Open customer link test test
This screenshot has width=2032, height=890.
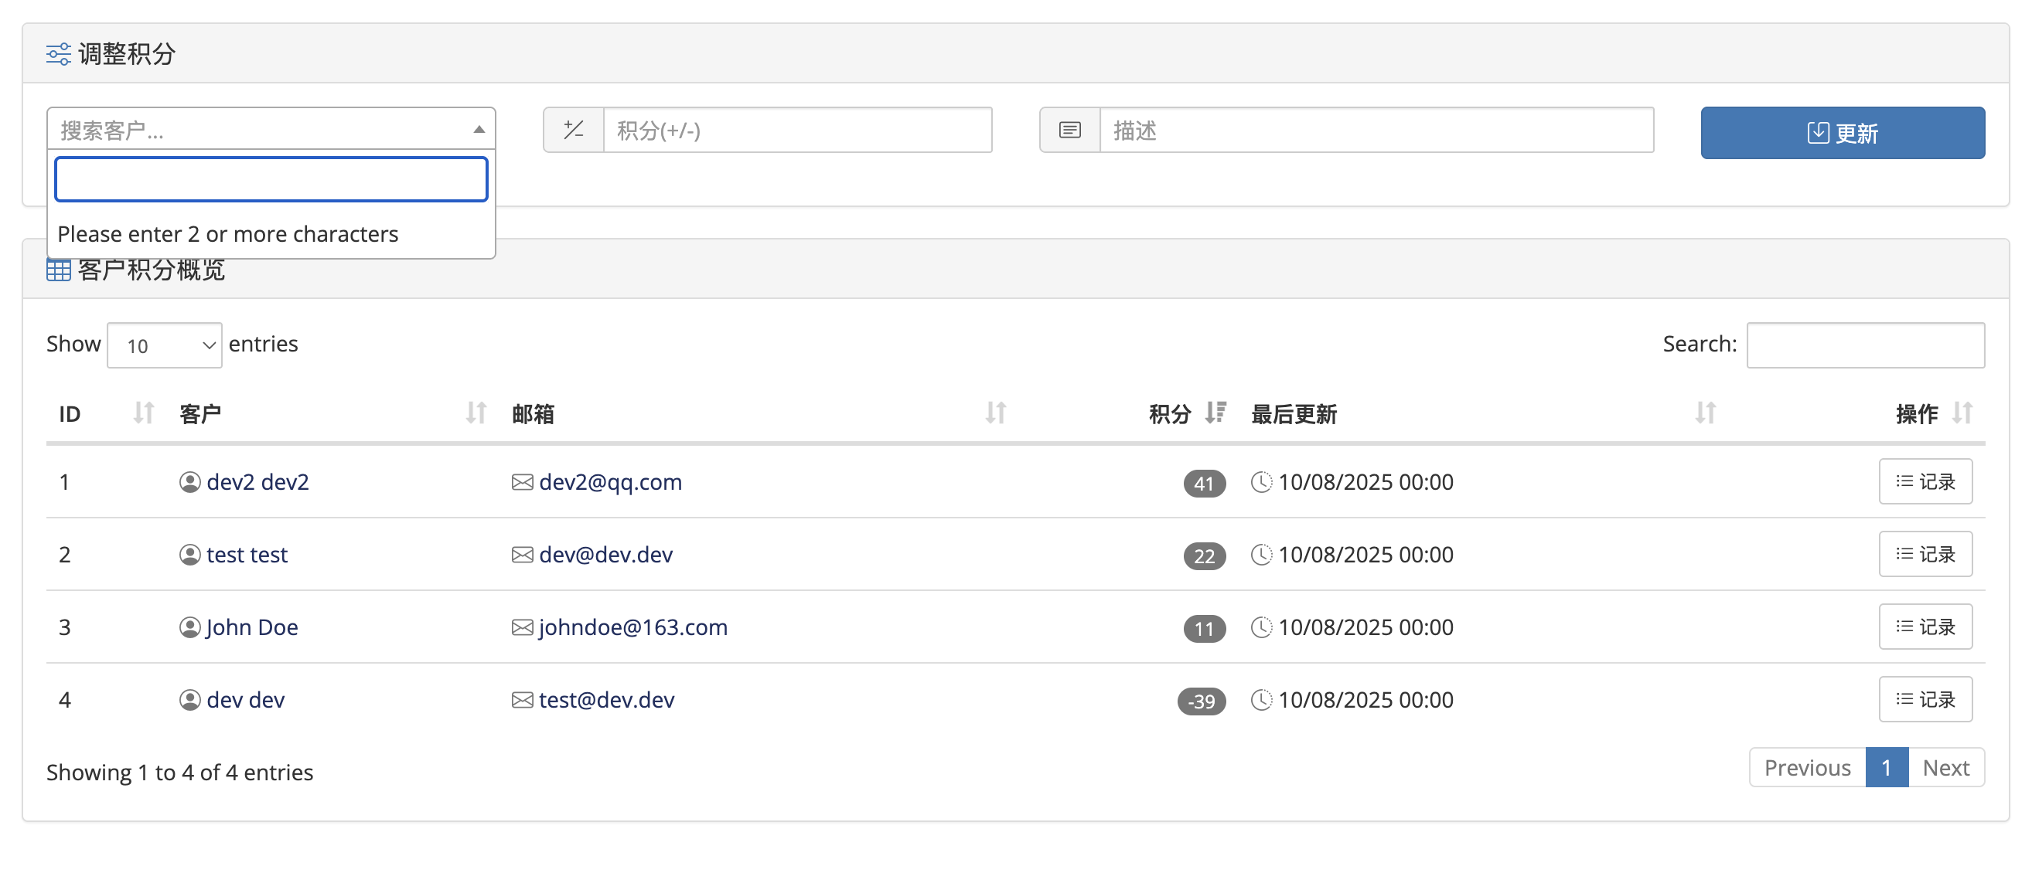pyautogui.click(x=247, y=555)
